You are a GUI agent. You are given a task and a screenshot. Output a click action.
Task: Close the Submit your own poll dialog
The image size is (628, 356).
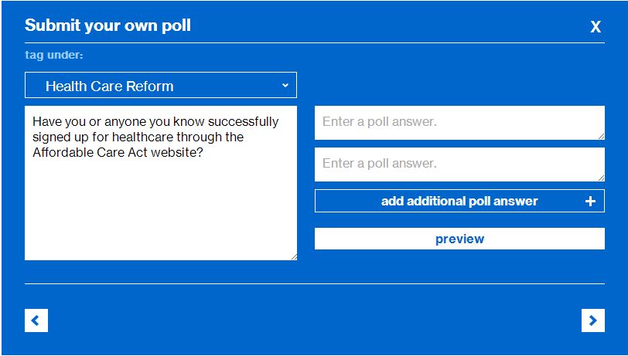(x=596, y=27)
